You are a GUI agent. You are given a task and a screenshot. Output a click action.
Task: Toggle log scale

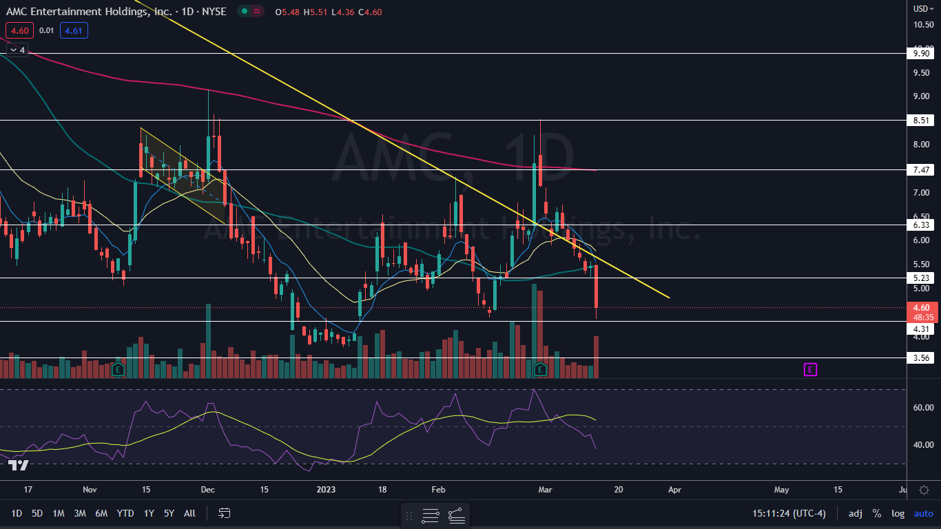pyautogui.click(x=898, y=513)
